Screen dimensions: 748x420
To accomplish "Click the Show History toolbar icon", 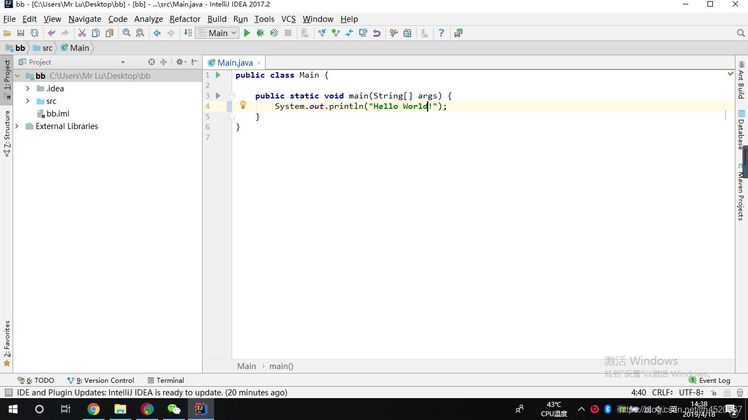I will 363,33.
